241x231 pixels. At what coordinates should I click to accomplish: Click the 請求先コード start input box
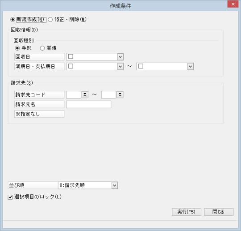[x=74, y=94]
